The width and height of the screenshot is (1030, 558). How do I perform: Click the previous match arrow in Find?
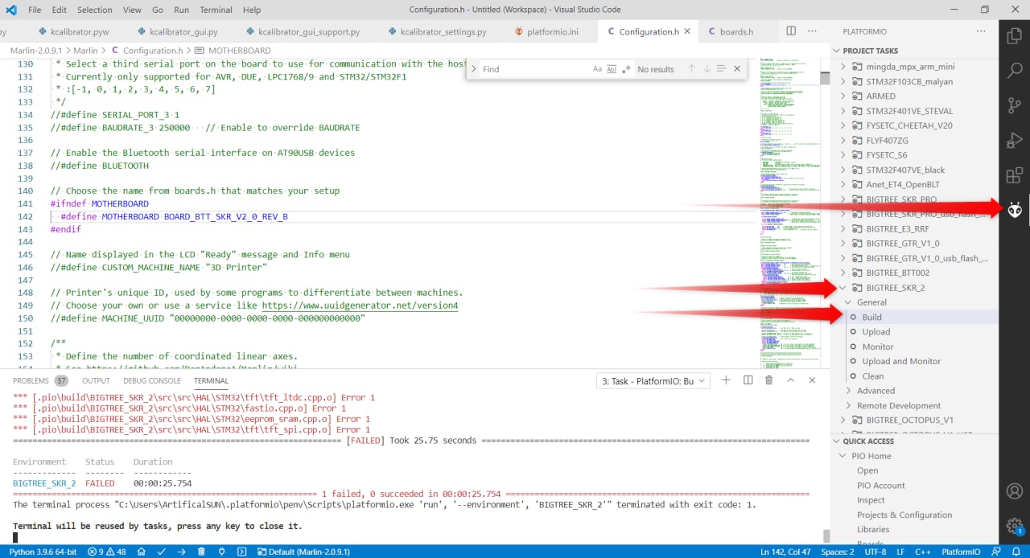coord(691,69)
